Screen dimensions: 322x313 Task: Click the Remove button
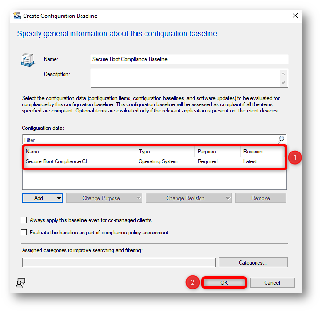click(261, 198)
